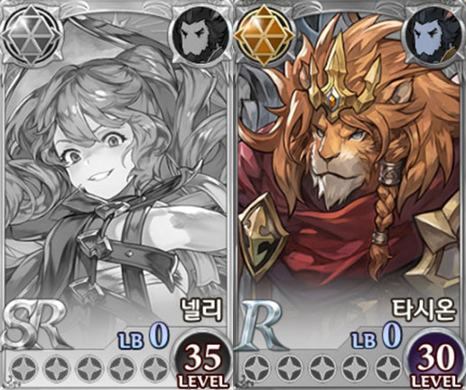Click the silver R rarity emblem

tap(261, 326)
